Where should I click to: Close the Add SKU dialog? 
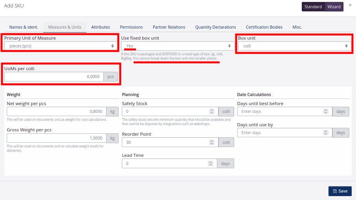tap(350, 5)
